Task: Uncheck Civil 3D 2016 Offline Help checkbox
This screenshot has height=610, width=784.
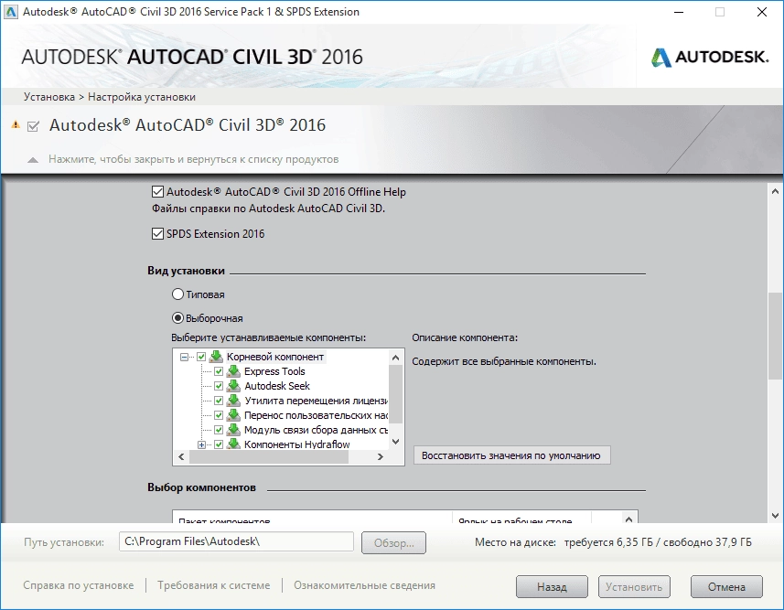Action: pos(157,191)
